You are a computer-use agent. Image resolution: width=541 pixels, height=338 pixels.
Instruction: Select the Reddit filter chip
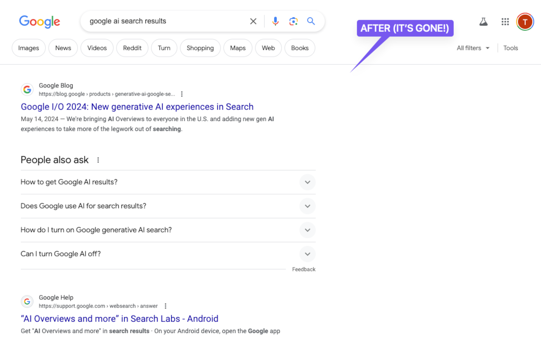132,48
